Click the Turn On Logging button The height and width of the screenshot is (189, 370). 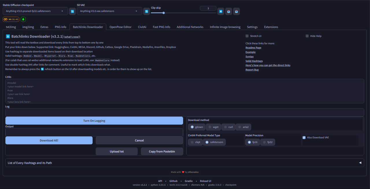point(94,121)
